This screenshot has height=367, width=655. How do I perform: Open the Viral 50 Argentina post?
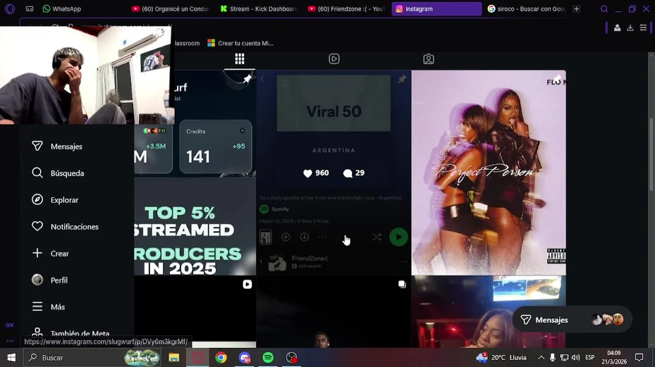(334, 173)
